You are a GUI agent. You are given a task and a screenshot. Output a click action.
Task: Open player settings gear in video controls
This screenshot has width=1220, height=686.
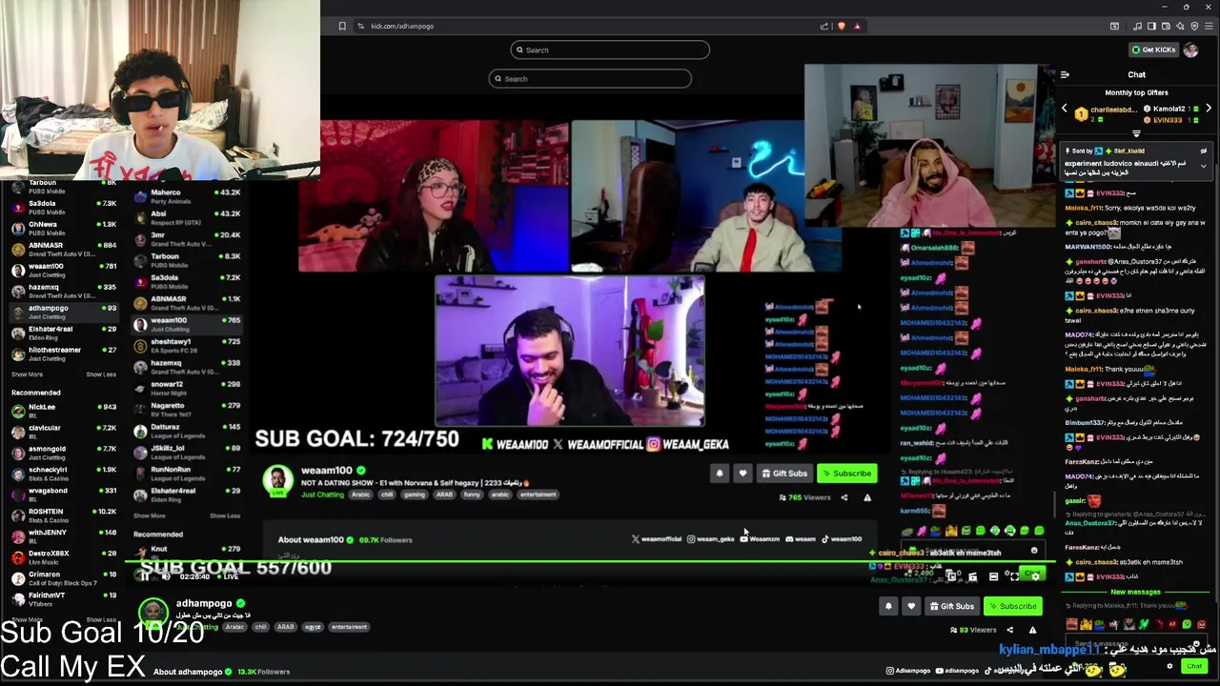click(x=1036, y=575)
